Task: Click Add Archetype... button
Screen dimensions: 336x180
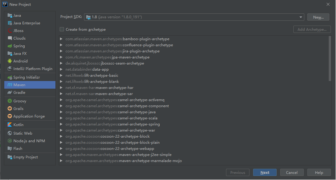Action: click(312, 29)
